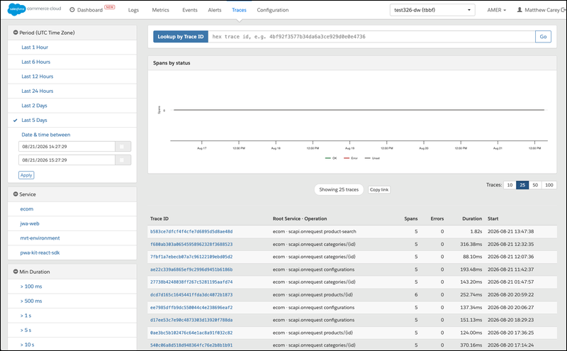Select the Last 24 Hours period

click(38, 91)
